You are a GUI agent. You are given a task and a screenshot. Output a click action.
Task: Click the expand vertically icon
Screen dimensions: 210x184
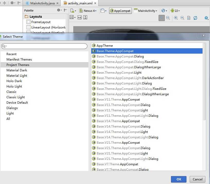[85, 17]
